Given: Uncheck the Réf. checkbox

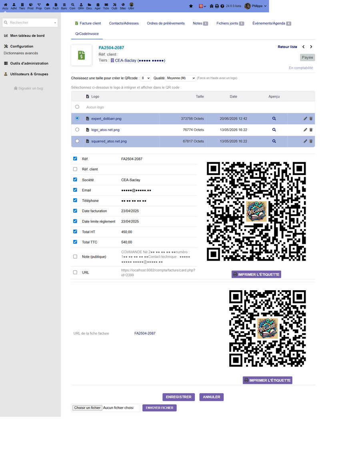Looking at the screenshot, I should point(75,159).
